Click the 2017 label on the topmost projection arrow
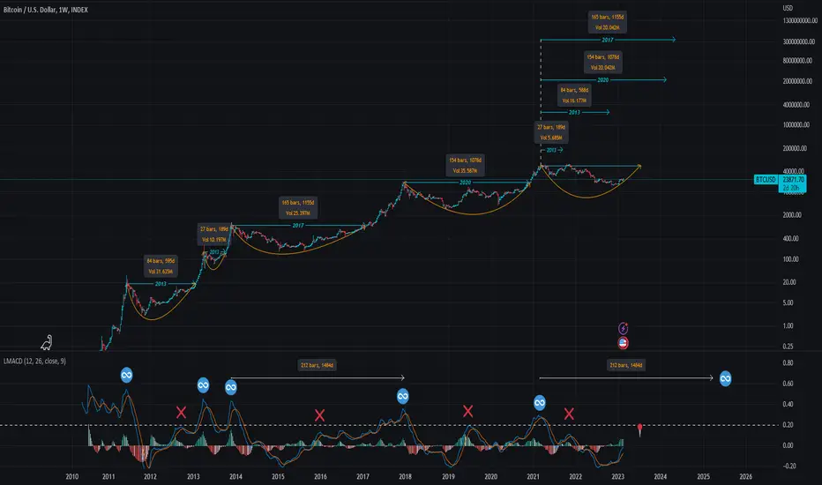Screen dimensions: 822x485 pos(608,40)
